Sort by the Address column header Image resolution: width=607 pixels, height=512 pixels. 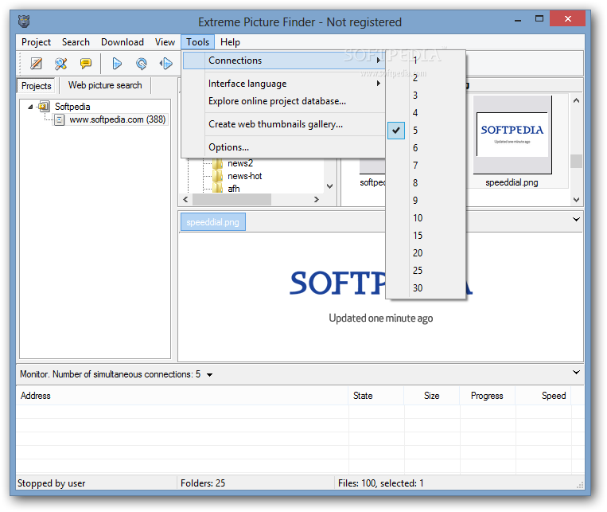[182, 396]
